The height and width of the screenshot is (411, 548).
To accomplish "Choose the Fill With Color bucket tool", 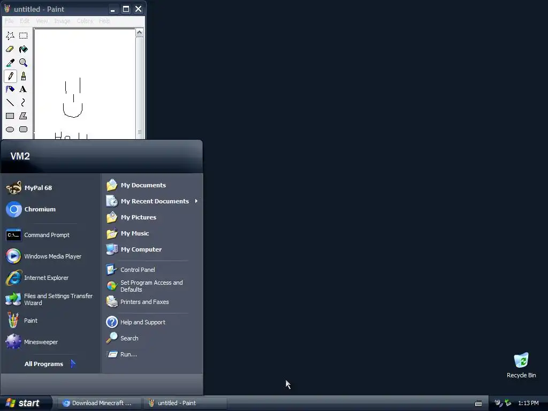I will click(24, 49).
